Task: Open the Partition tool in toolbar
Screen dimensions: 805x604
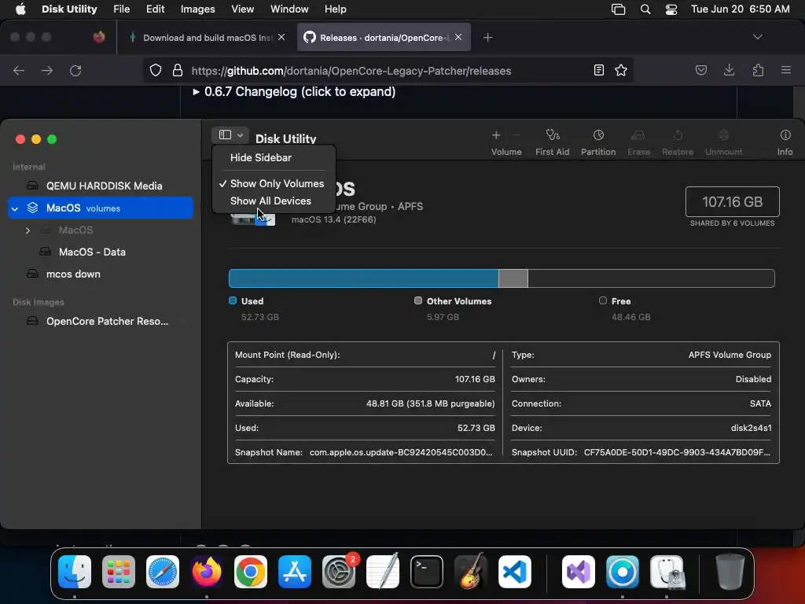Action: click(x=598, y=142)
